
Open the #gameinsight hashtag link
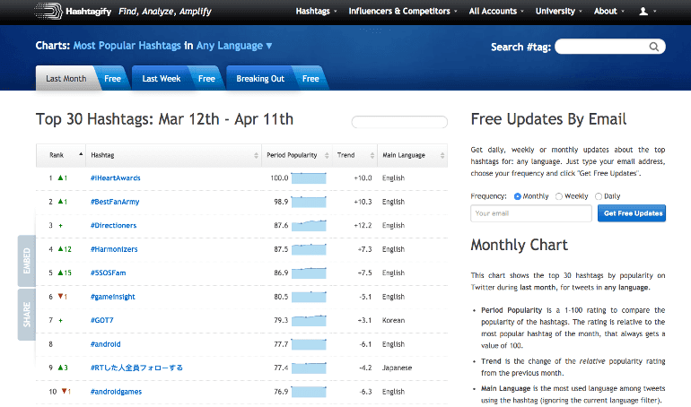click(x=113, y=297)
